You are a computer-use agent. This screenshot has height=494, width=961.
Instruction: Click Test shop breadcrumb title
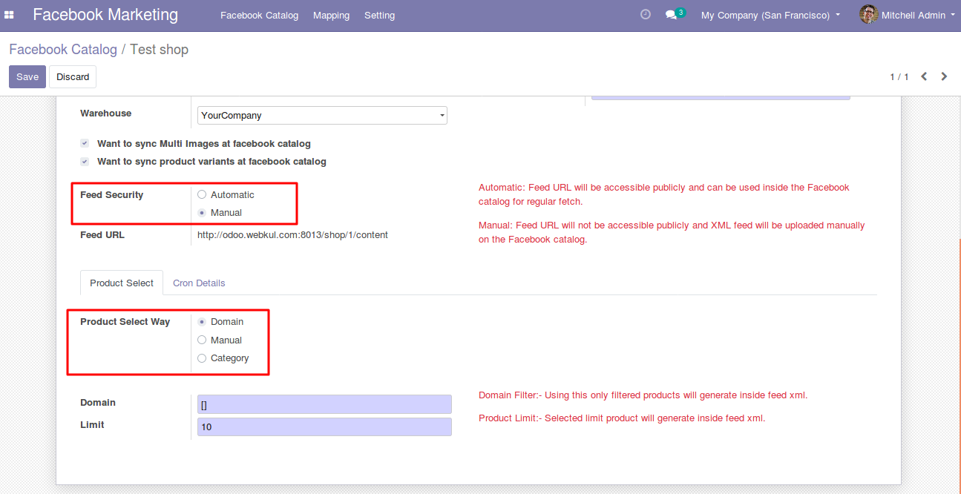(159, 50)
